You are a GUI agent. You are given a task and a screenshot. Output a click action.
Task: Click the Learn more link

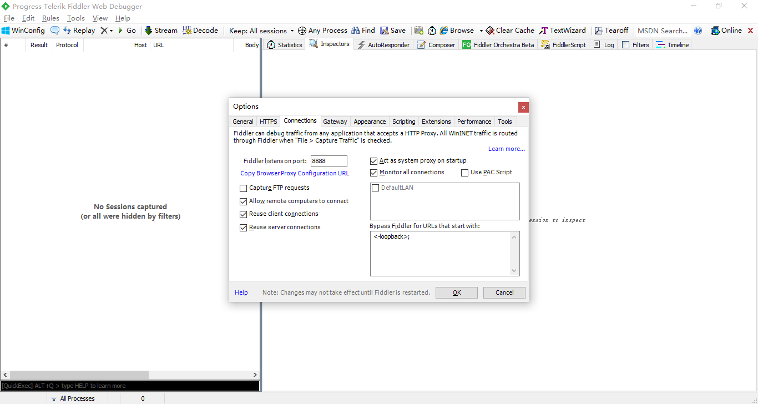pyautogui.click(x=507, y=149)
